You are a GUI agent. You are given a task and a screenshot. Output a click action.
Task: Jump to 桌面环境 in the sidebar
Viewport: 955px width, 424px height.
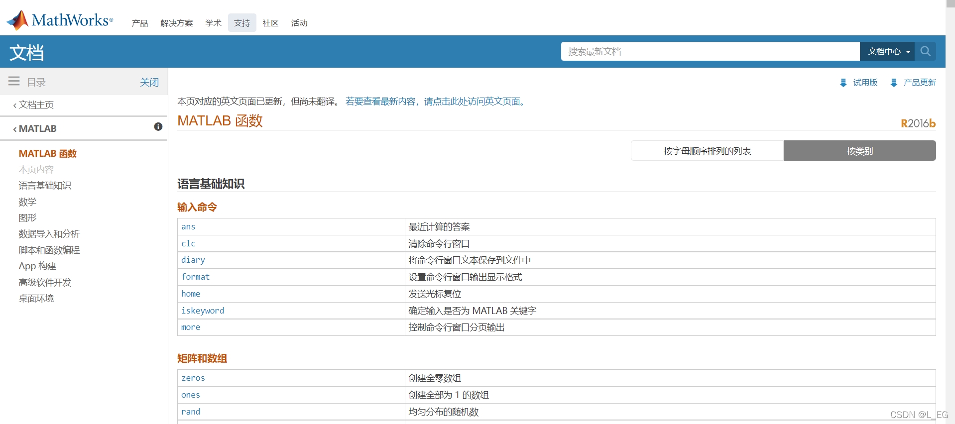tap(36, 299)
